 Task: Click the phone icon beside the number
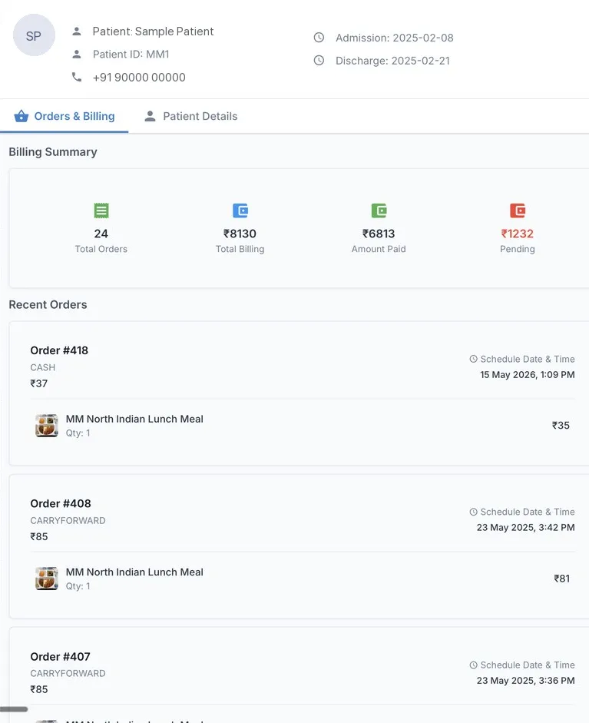[77, 77]
